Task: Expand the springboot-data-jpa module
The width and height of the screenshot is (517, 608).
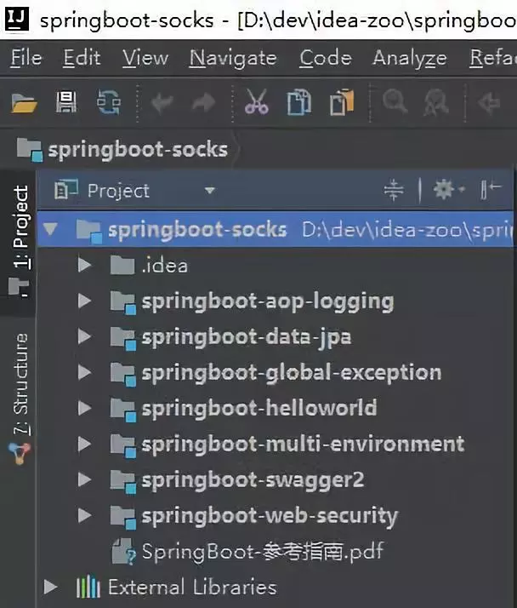Action: point(84,336)
